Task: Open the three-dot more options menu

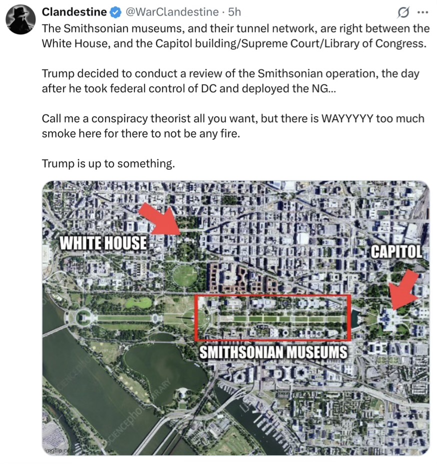Action: point(422,13)
